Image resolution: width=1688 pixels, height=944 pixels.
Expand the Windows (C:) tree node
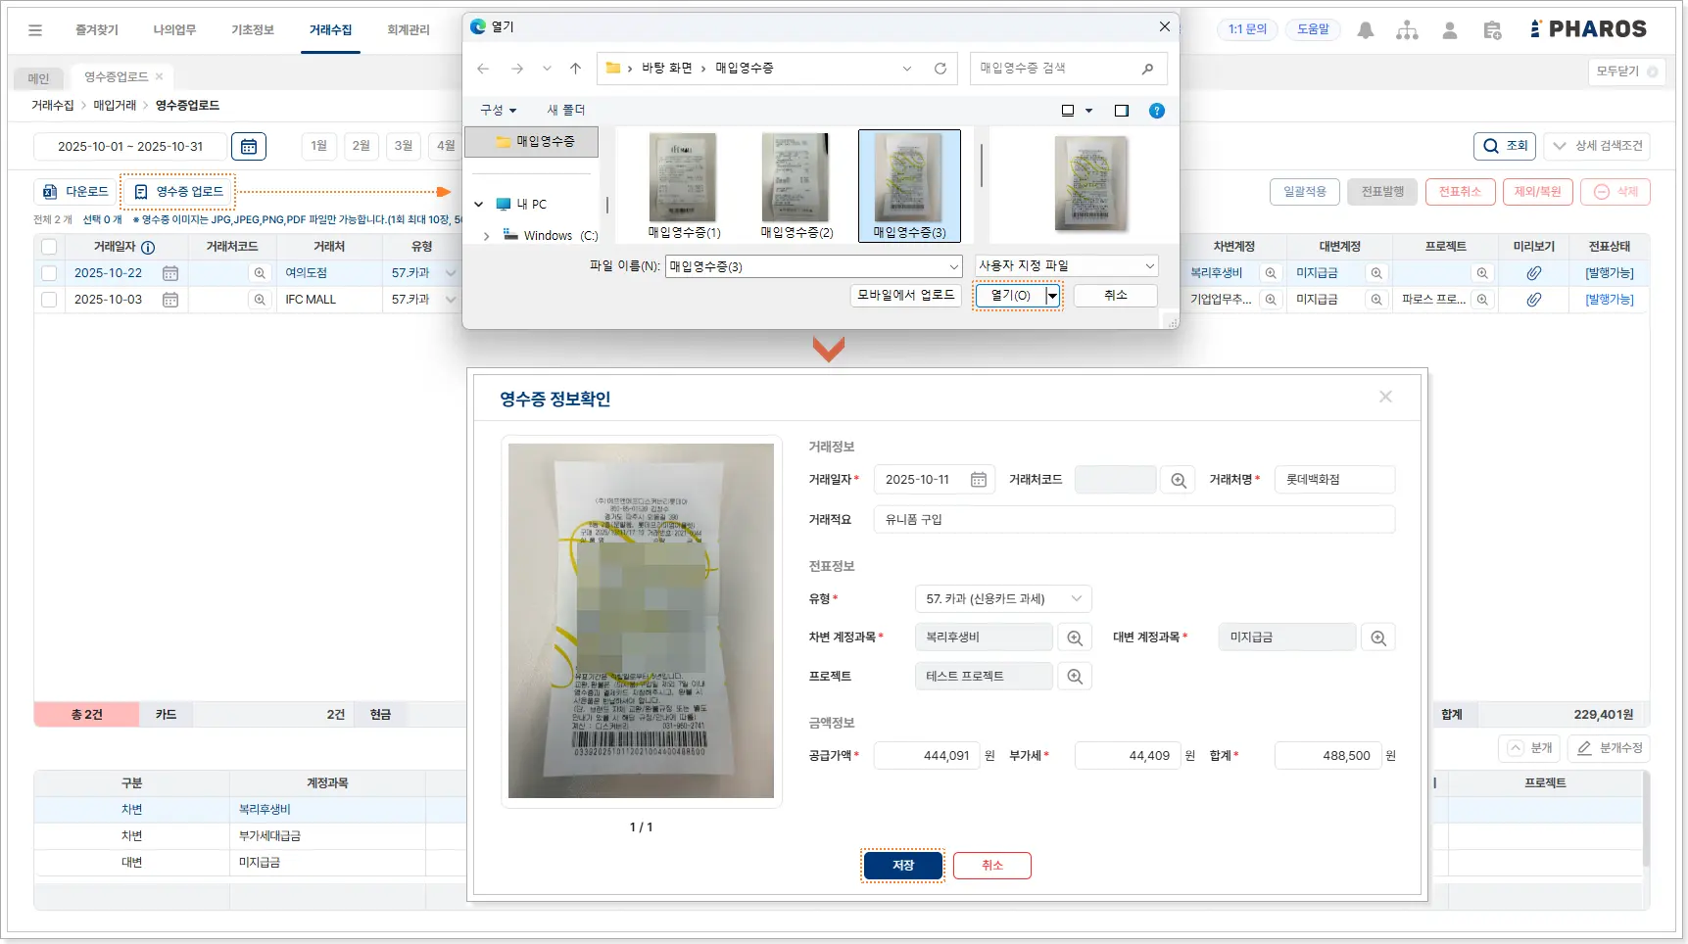(486, 236)
